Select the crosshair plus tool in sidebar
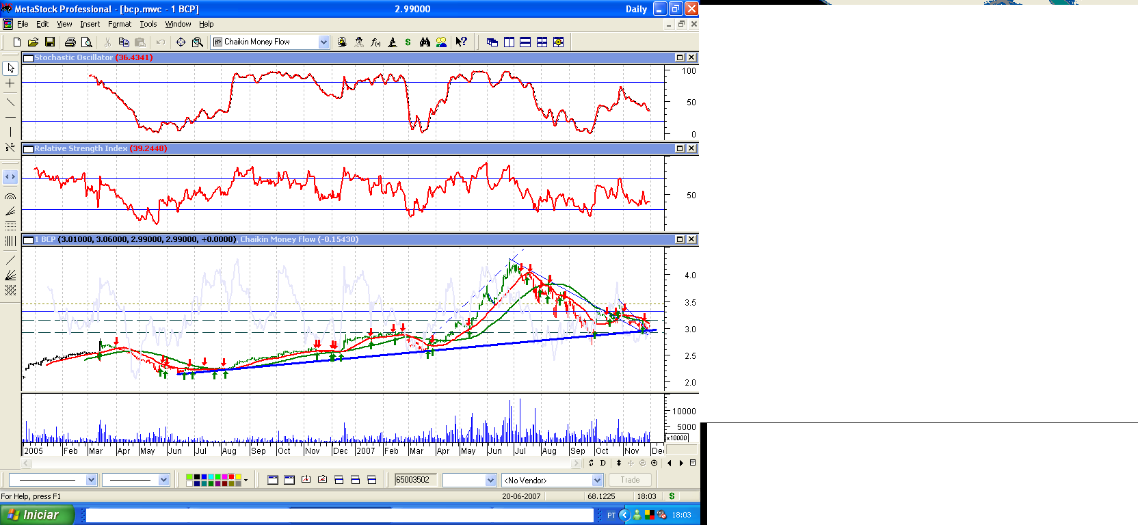Image resolution: width=1138 pixels, height=525 pixels. tap(10, 83)
